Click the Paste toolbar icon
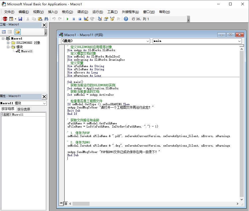Screen dimensions: 249x211 (40, 19)
